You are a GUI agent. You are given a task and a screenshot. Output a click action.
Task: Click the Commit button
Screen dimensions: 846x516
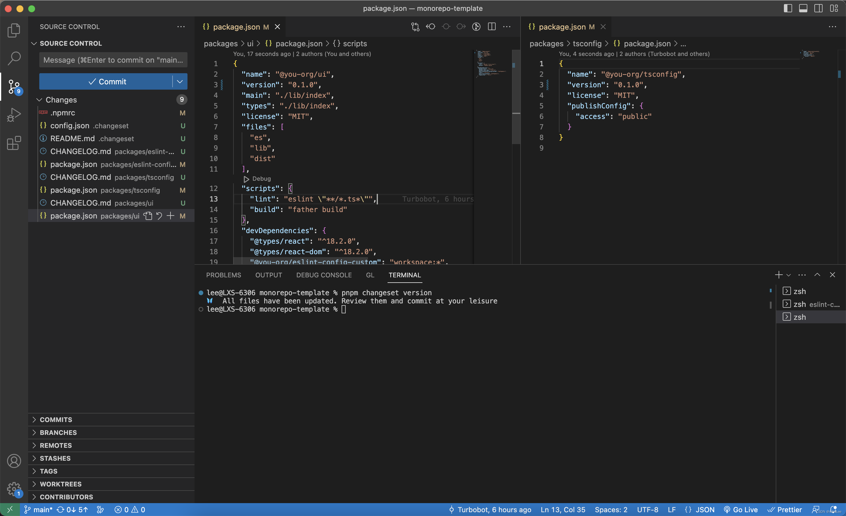coord(106,81)
